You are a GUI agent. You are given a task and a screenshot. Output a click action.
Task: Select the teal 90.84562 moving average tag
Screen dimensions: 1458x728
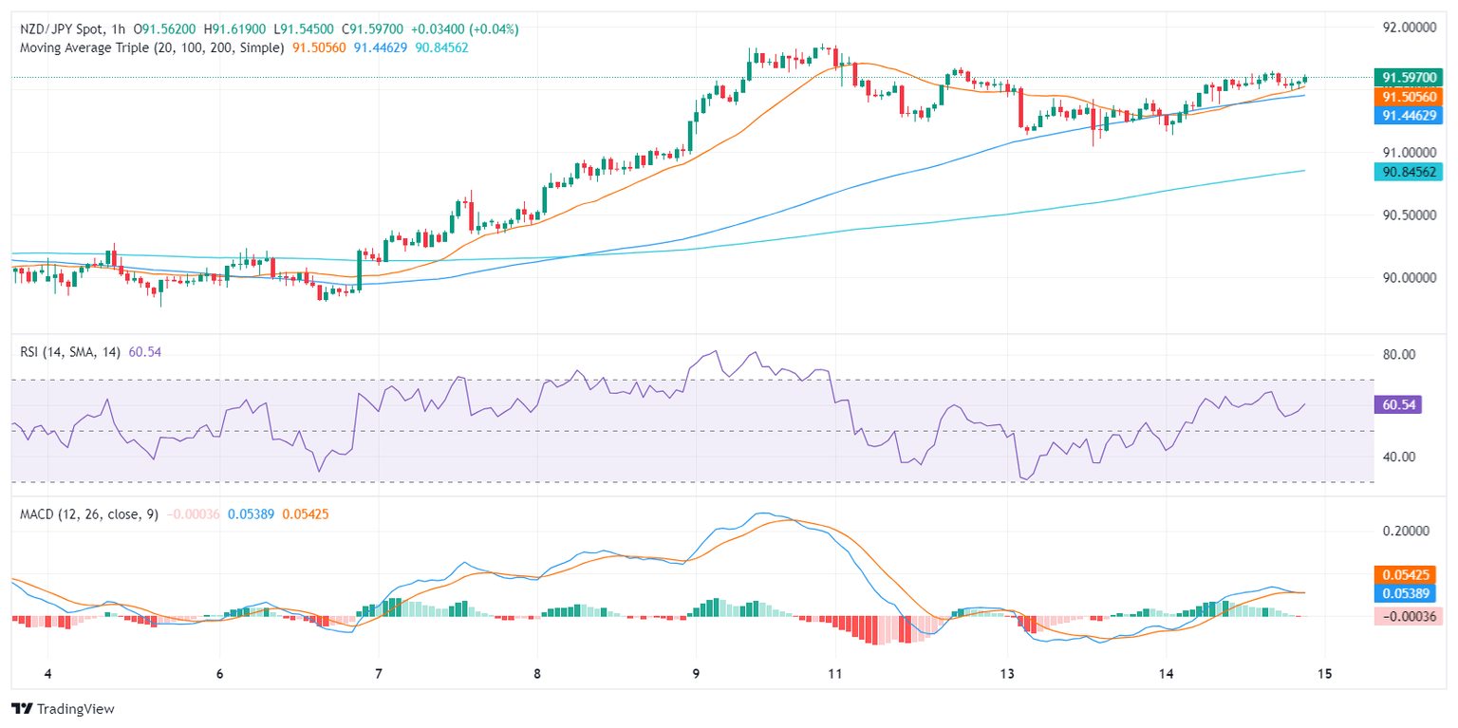[1408, 172]
